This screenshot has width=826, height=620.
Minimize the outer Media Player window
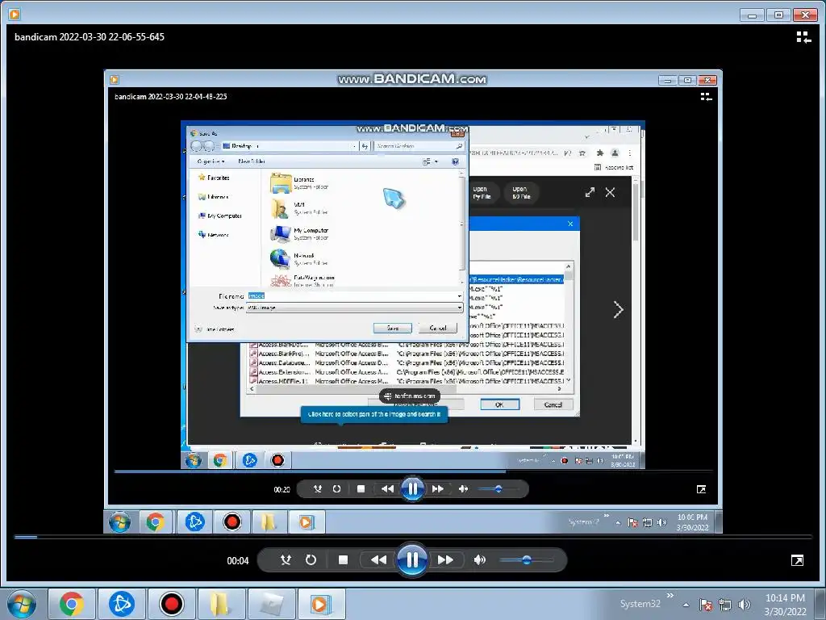coord(752,15)
